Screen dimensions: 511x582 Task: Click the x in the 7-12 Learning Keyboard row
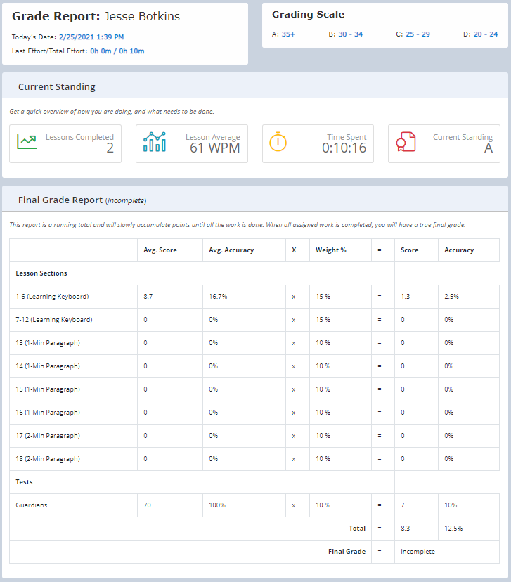pos(293,320)
